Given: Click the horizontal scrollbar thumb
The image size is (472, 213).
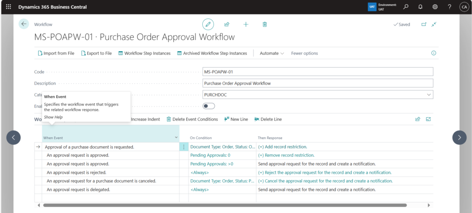Looking at the screenshot, I should pyautogui.click(x=225, y=205).
